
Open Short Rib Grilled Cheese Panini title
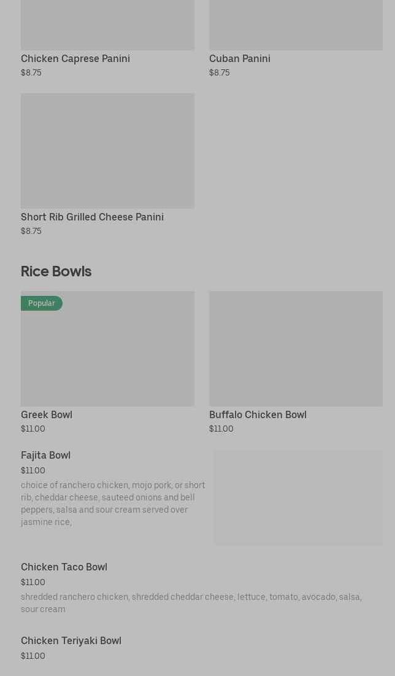point(92,217)
